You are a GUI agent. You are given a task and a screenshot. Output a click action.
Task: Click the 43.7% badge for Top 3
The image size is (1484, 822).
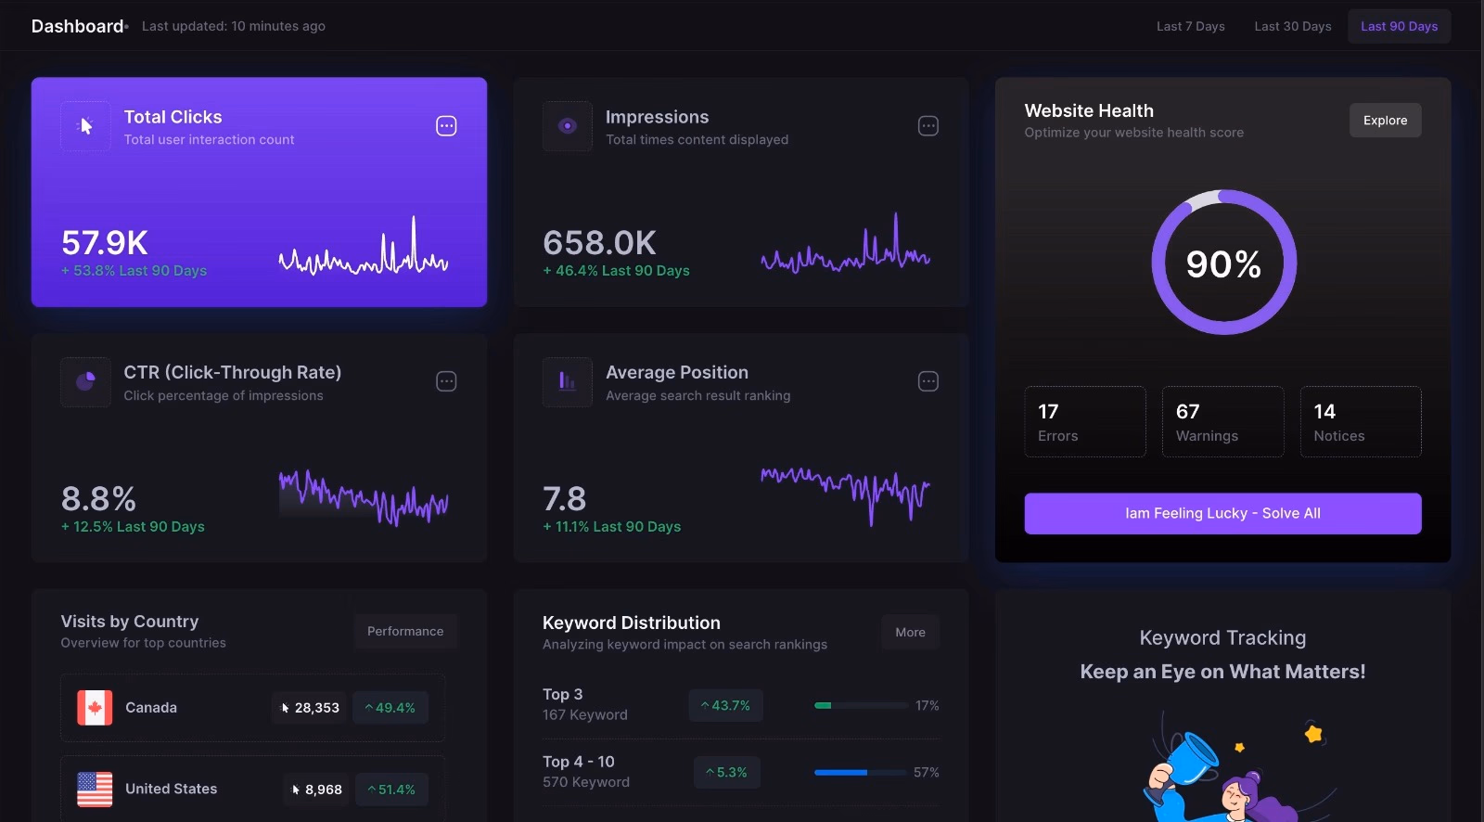pyautogui.click(x=725, y=706)
